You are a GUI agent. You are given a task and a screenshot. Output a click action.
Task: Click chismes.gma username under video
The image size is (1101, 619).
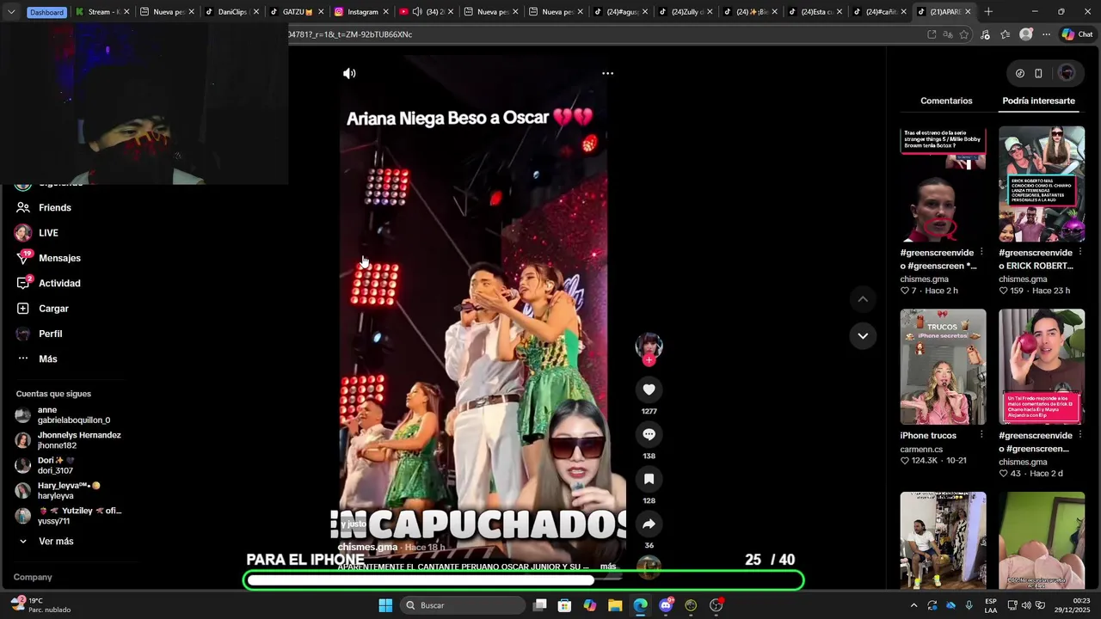(367, 547)
